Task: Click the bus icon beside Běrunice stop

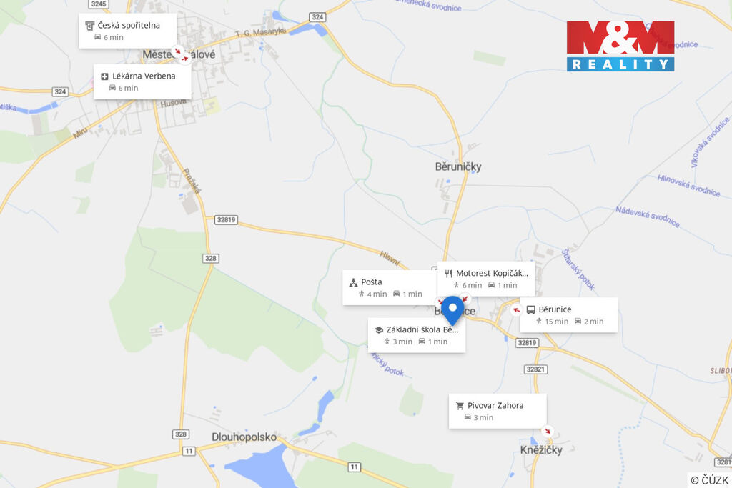Action: point(531,310)
